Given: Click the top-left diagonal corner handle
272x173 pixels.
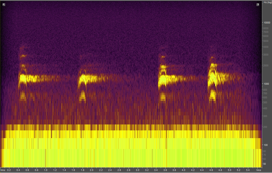Looking at the screenshot, I should click(4, 5).
